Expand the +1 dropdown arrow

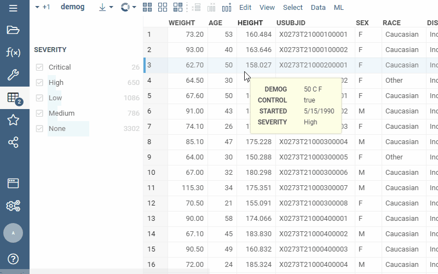(37, 7)
